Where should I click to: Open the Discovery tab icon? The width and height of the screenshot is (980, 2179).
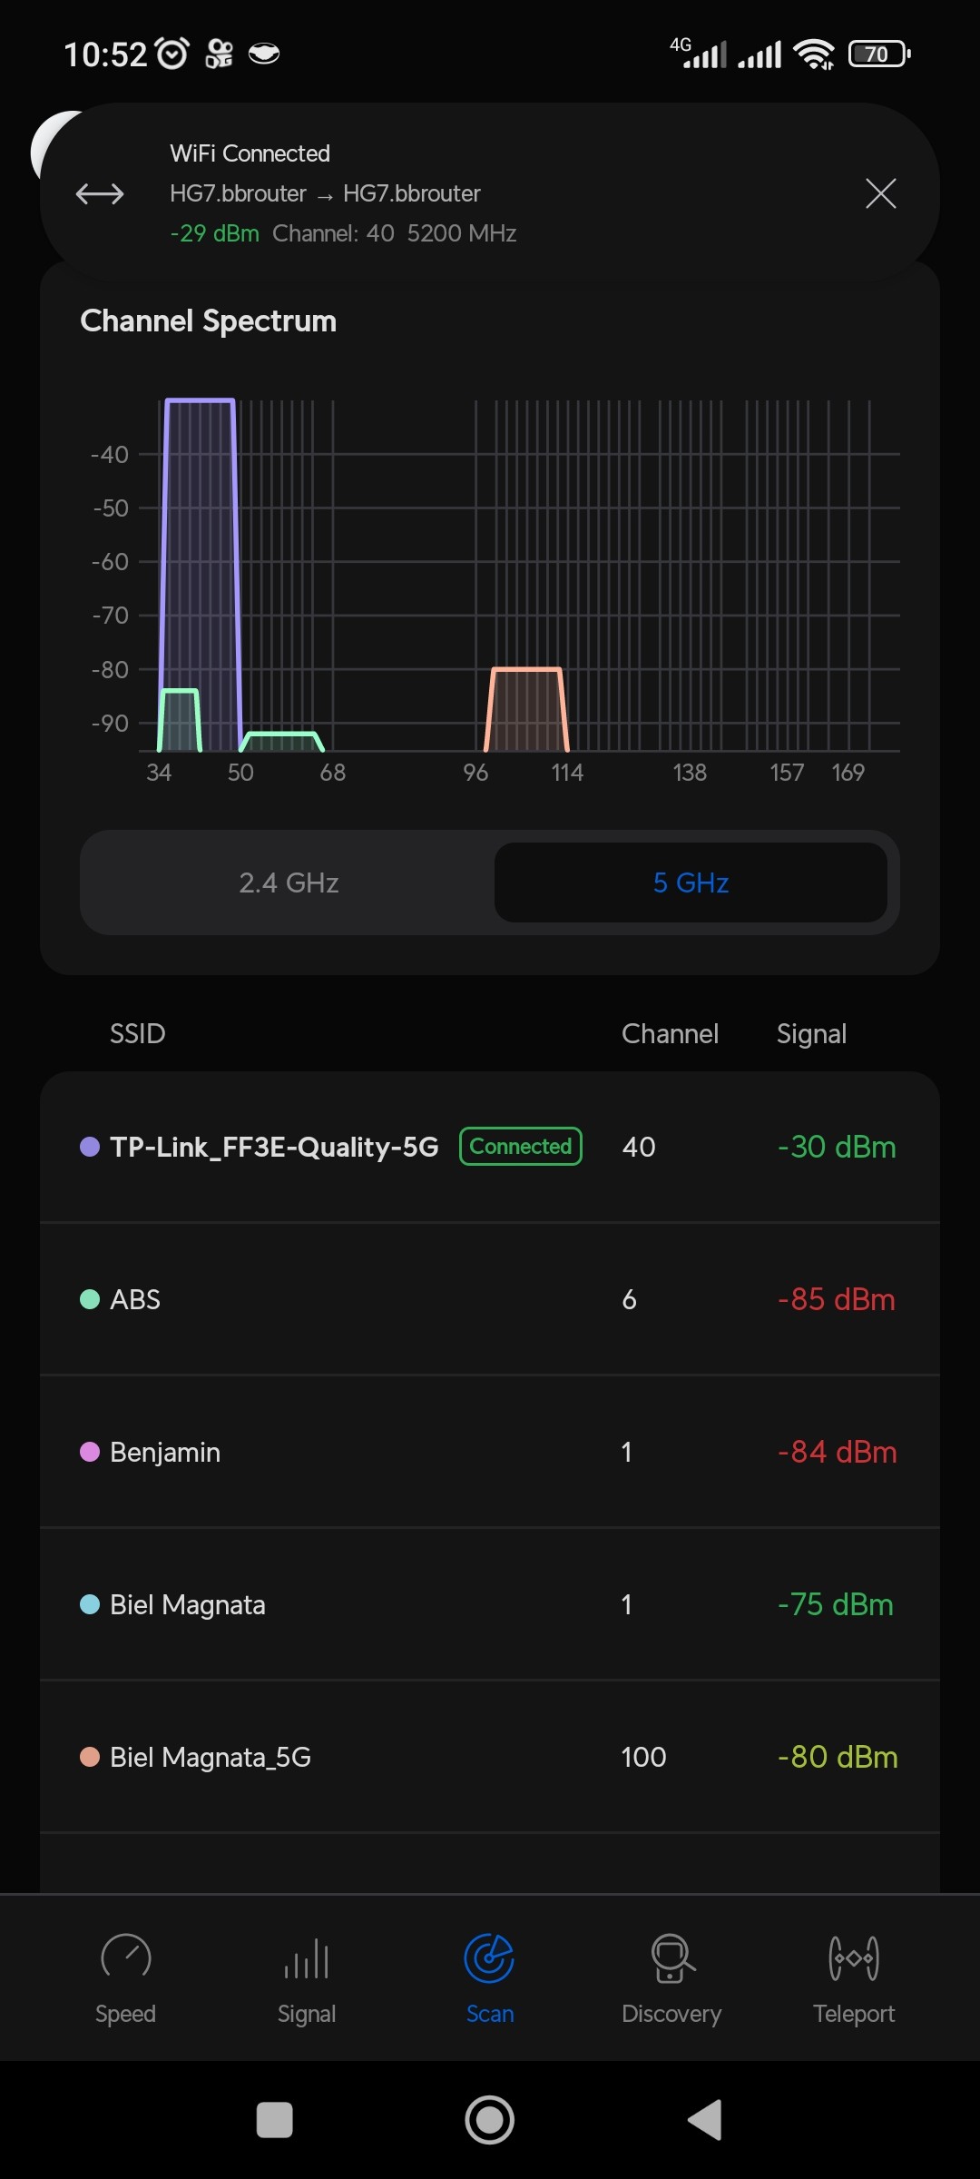click(671, 1958)
